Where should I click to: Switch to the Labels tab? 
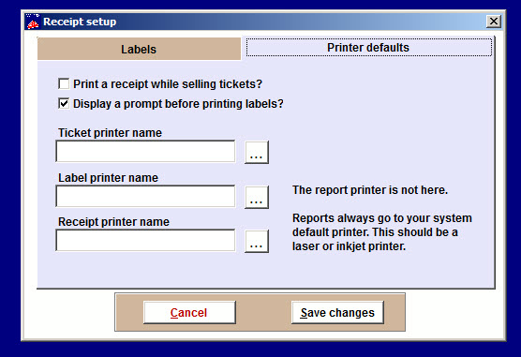[139, 50]
